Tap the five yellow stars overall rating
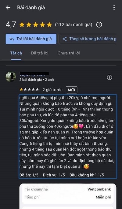Image resolution: width=122 pixels, height=209 pixels. [x=36, y=25]
